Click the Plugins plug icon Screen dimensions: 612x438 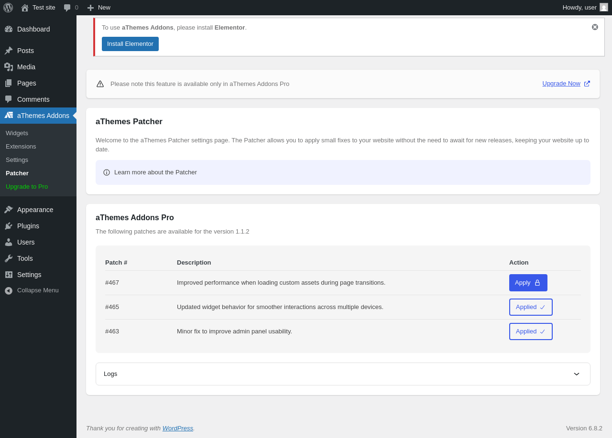9,226
